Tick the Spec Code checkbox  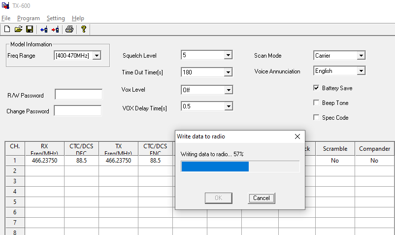316,117
